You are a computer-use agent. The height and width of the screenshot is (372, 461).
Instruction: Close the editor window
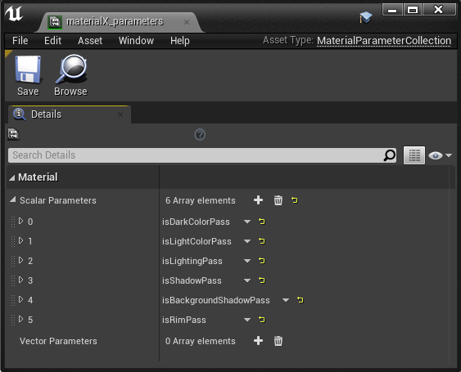(x=439, y=9)
